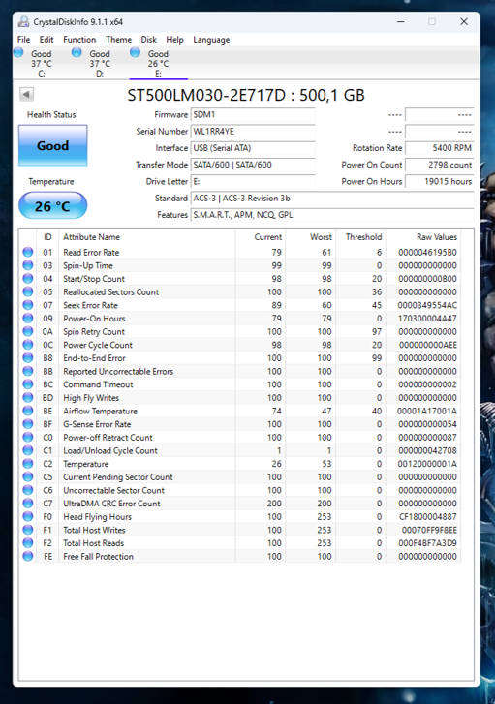Viewport: 495px width, 704px height.
Task: Select the Head Flying Hours row
Action: [241, 517]
